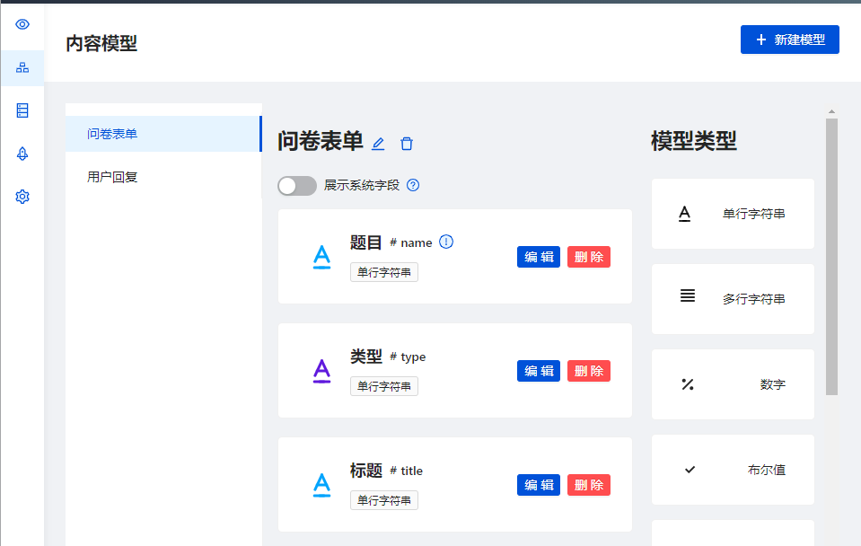Click the vertical scrollbar thumb in type panel
The width and height of the screenshot is (861, 546).
pyautogui.click(x=832, y=257)
